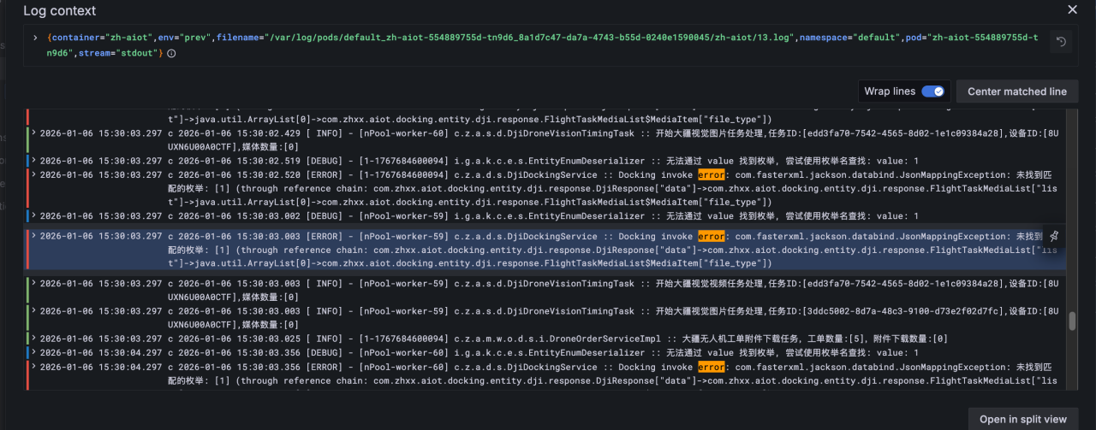Expand the 15:30:03.025 INFO log row
This screenshot has height=430, width=1096.
point(33,339)
